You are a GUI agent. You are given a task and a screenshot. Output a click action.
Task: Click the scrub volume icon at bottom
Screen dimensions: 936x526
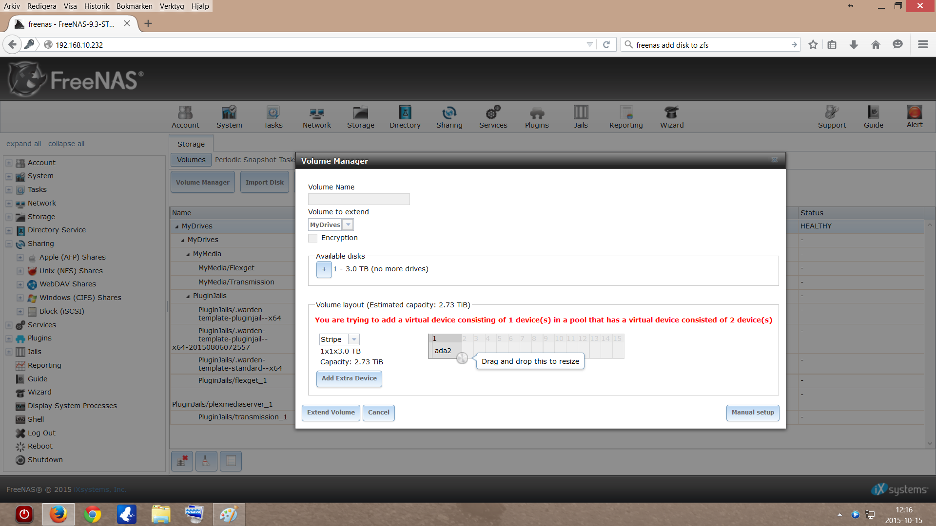tap(206, 461)
